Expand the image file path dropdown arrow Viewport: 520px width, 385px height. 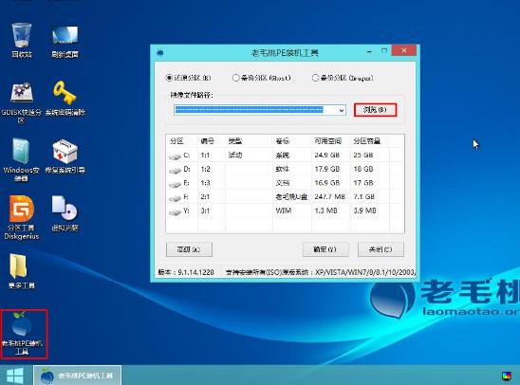tap(342, 110)
